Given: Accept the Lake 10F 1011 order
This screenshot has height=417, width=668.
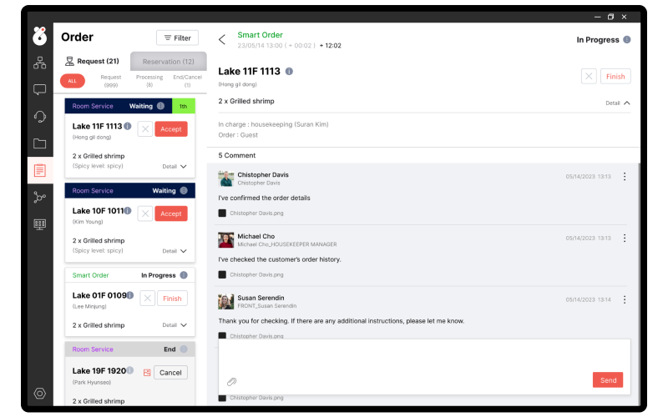Looking at the screenshot, I should click(x=171, y=214).
